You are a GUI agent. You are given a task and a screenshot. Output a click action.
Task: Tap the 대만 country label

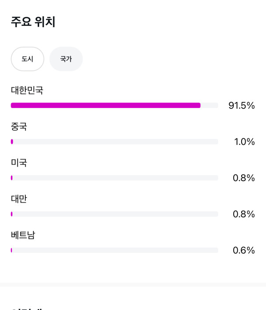coord(19,199)
